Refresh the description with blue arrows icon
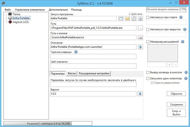 [x=140, y=47]
